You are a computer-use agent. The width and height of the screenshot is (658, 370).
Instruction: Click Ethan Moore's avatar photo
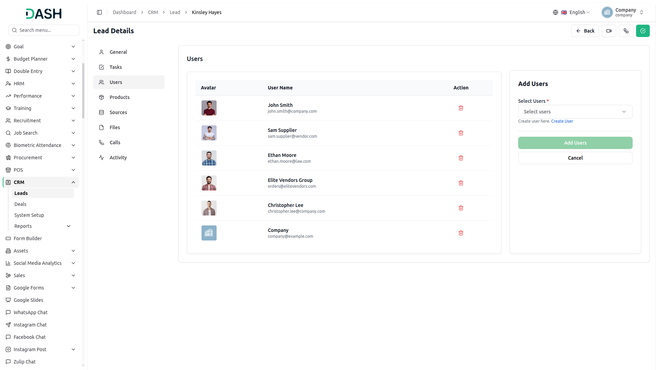coord(209,158)
